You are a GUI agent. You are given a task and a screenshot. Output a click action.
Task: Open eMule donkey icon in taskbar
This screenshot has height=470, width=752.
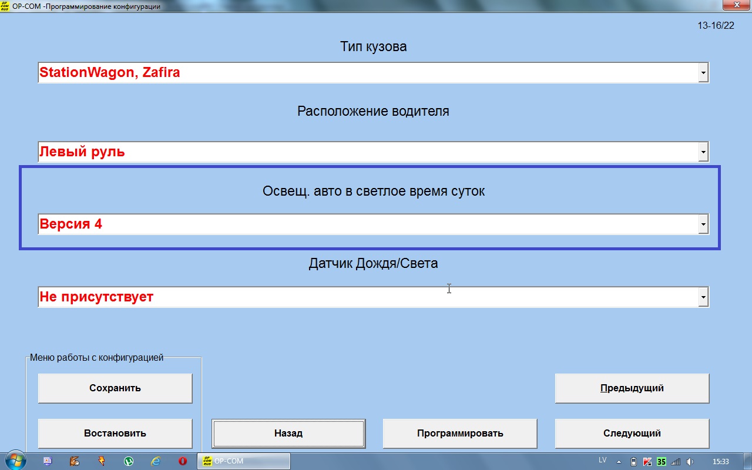pos(75,462)
